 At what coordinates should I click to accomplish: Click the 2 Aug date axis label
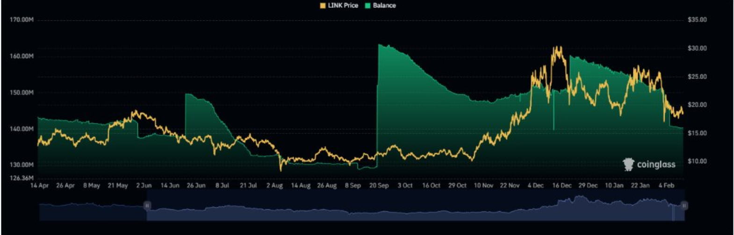274,185
